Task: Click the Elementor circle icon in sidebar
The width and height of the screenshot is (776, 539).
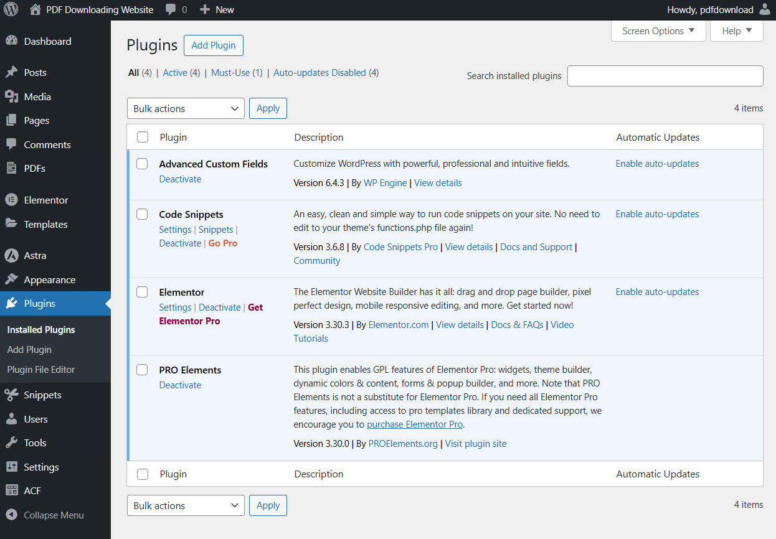Action: coord(11,200)
